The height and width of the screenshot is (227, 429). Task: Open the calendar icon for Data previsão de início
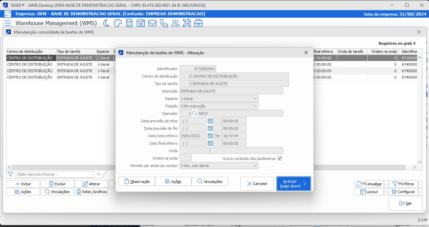210,121
